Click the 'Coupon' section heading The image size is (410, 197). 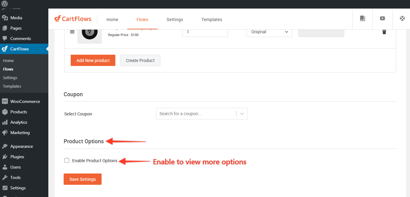click(x=73, y=94)
